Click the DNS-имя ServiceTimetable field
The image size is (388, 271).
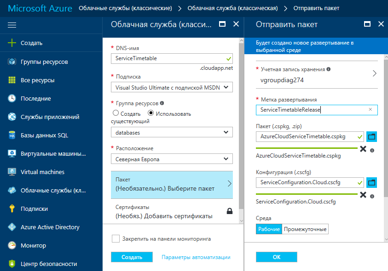tap(172, 58)
